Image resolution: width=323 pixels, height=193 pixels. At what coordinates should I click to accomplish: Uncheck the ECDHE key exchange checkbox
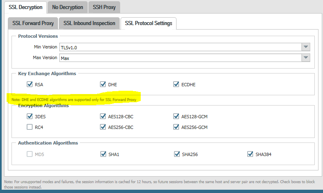point(176,84)
